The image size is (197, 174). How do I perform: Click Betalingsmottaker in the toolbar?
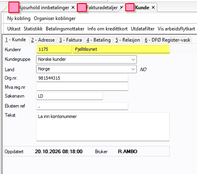[65, 29]
